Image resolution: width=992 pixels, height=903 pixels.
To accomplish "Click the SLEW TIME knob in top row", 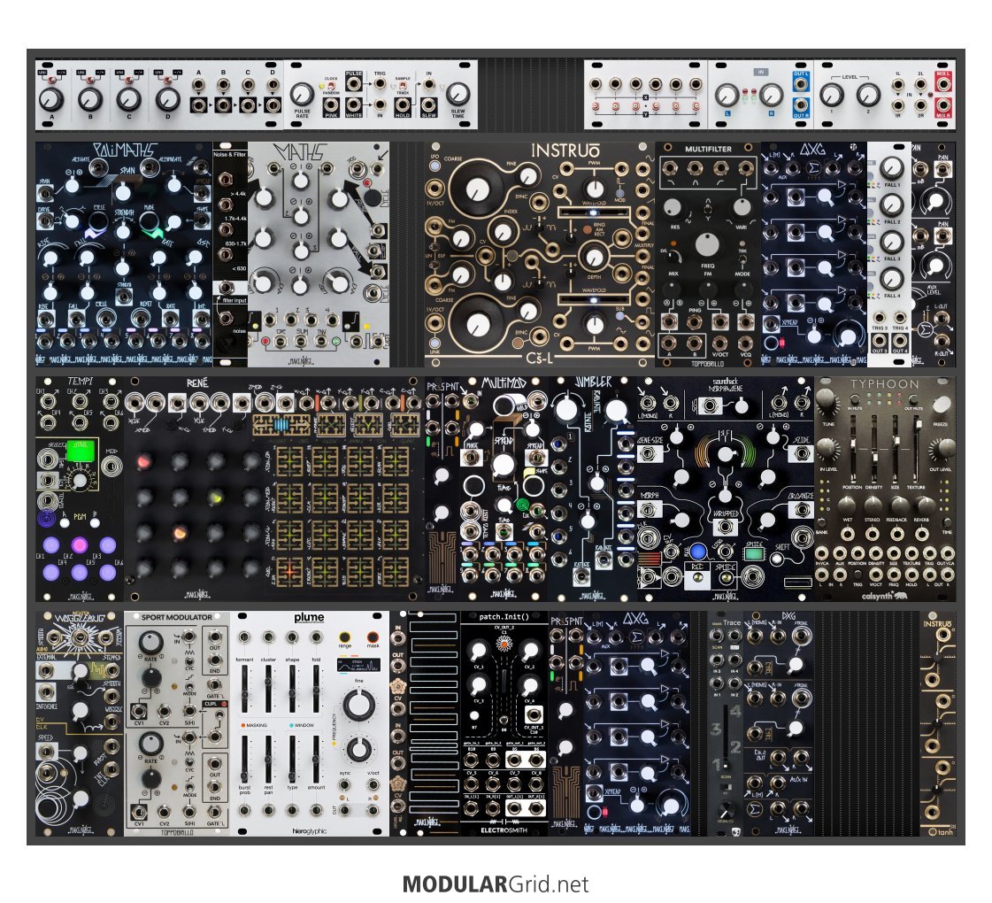I will 458,95.
